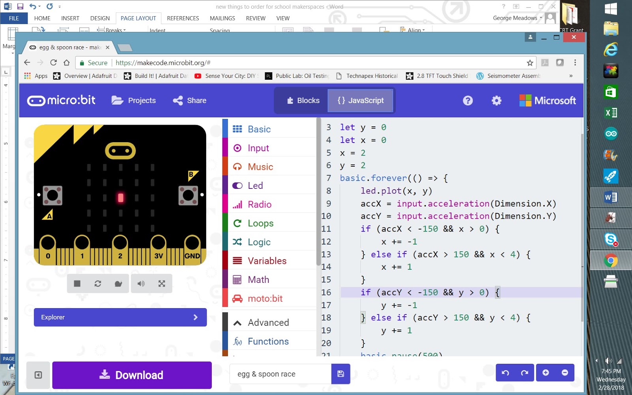Switch to the REVIEW ribbon tab in Word
This screenshot has height=395, width=632.
tap(256, 18)
